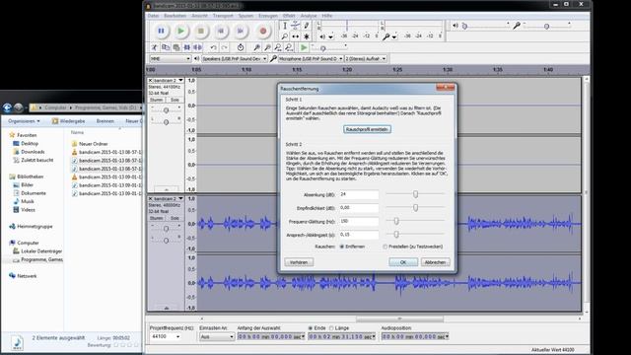Image resolution: width=631 pixels, height=355 pixels.
Task: Select the Entfernen radio button
Action: pos(342,247)
